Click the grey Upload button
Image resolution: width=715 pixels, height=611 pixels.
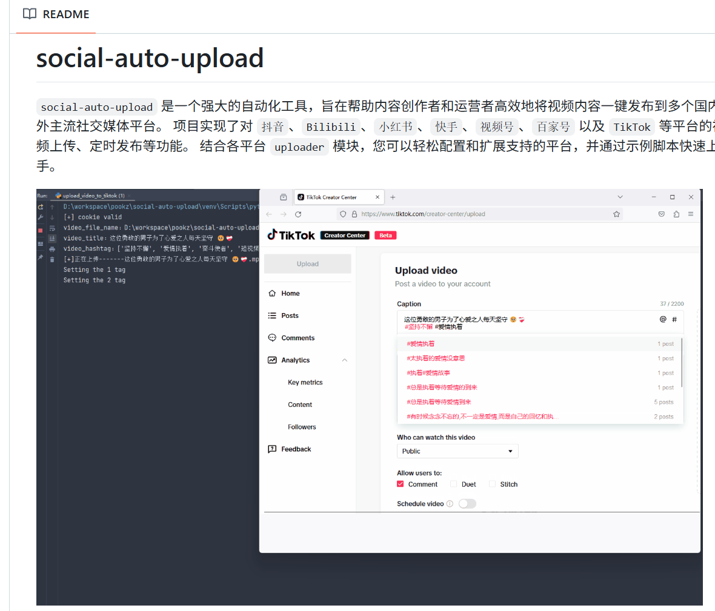point(308,264)
